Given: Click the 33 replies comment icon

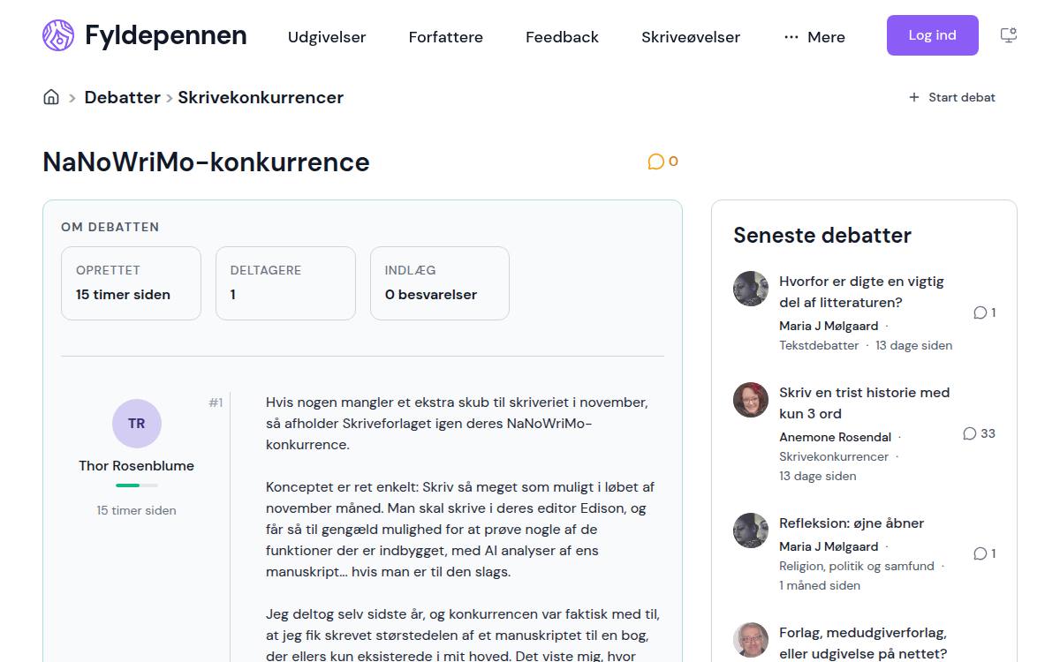Looking at the screenshot, I should coord(970,433).
